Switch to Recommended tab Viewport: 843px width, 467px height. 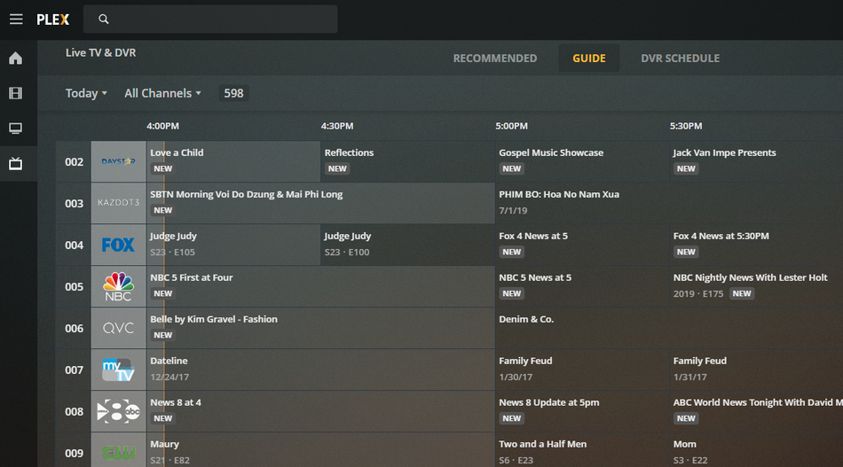(494, 58)
